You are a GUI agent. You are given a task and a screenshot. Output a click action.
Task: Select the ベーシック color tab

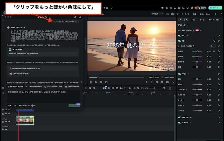click(x=183, y=20)
